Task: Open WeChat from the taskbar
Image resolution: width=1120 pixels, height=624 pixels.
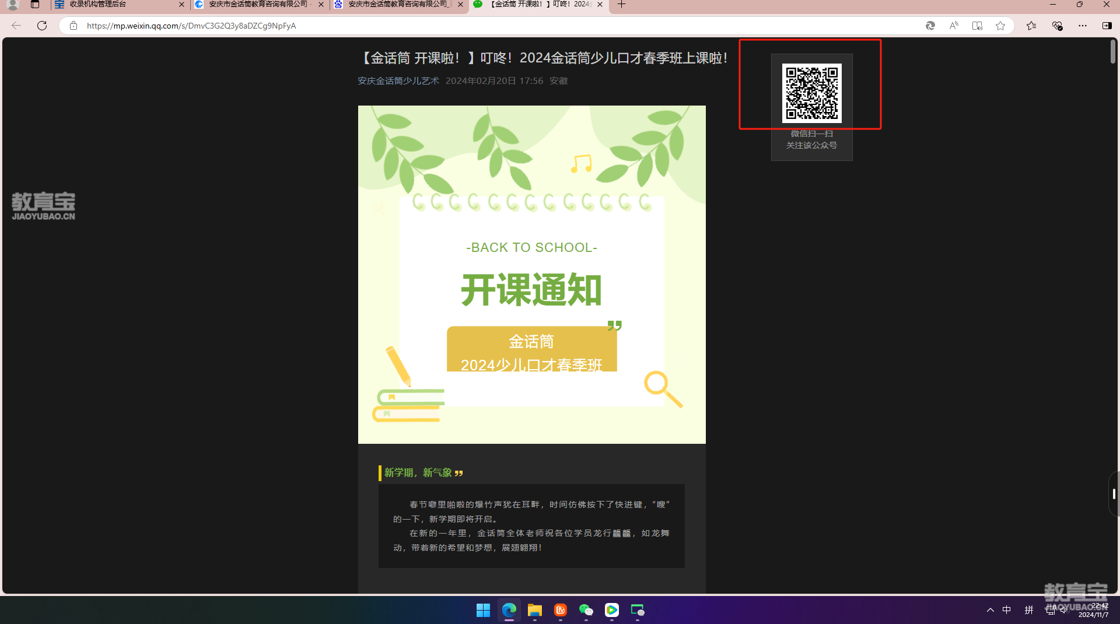Action: pyautogui.click(x=586, y=610)
